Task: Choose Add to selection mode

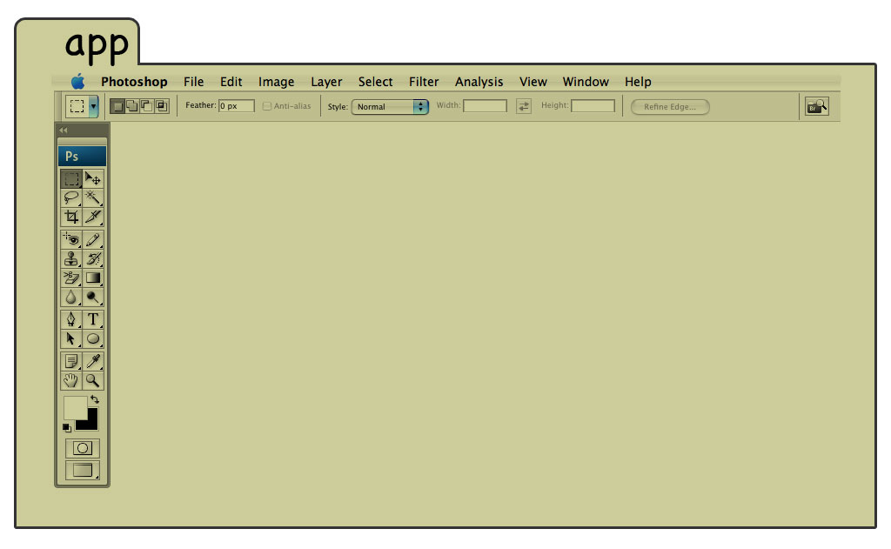Action: [x=132, y=106]
